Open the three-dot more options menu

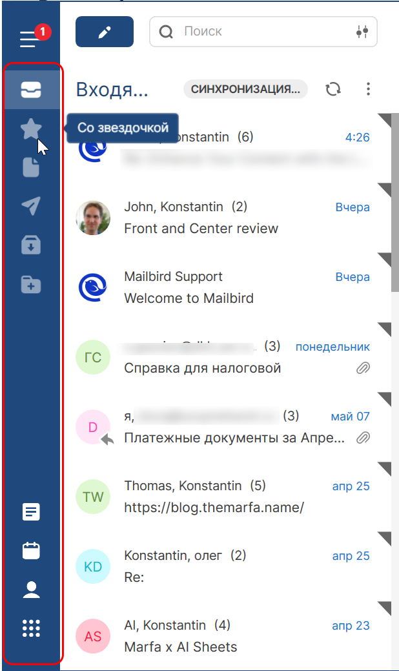tap(368, 89)
